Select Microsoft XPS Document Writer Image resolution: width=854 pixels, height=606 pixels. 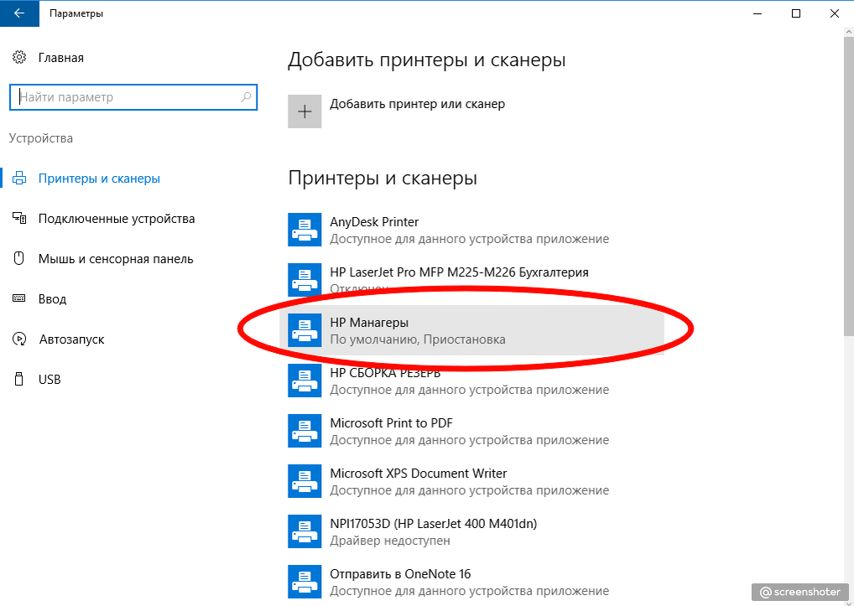point(471,481)
